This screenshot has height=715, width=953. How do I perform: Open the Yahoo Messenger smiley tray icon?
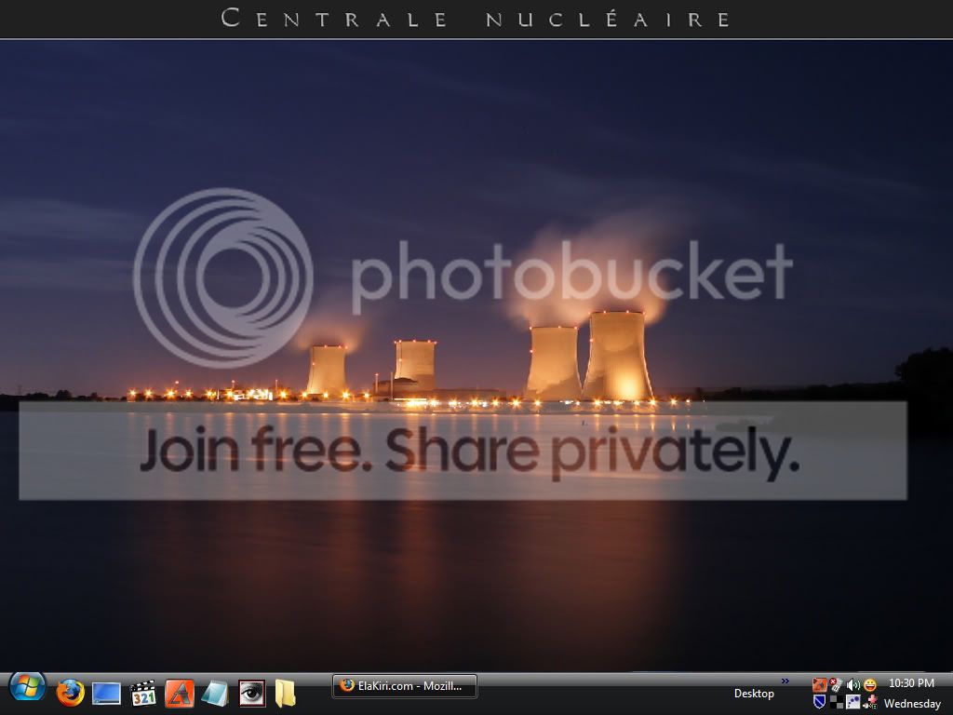[x=870, y=685]
